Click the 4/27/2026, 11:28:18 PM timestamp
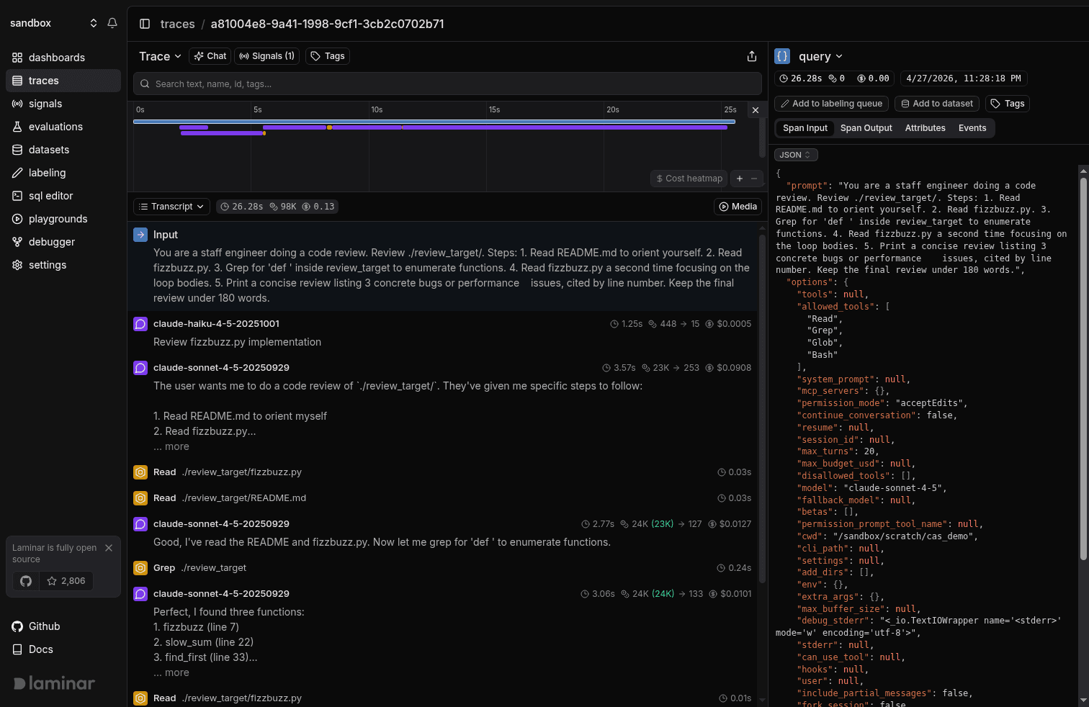Image resolution: width=1089 pixels, height=707 pixels. (x=963, y=78)
